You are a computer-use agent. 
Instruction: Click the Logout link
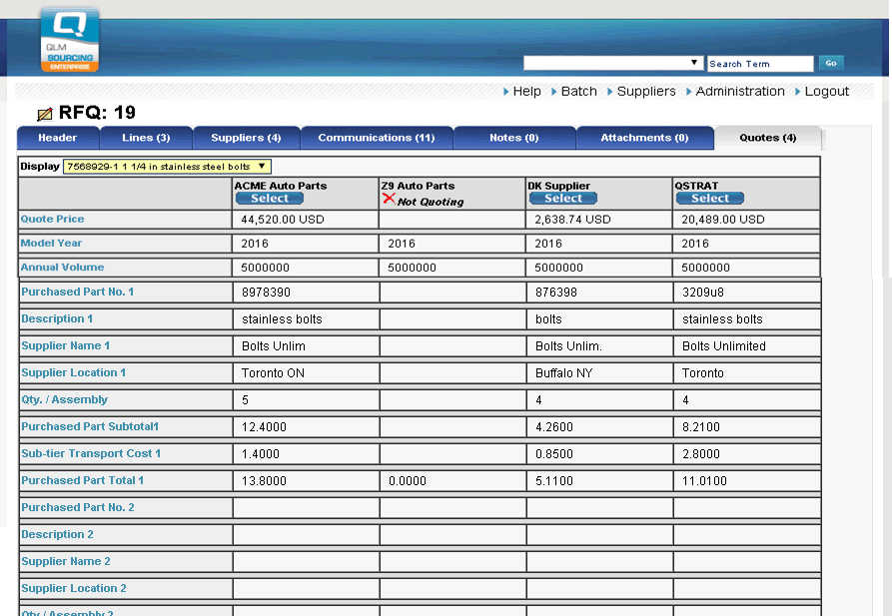pyautogui.click(x=827, y=91)
